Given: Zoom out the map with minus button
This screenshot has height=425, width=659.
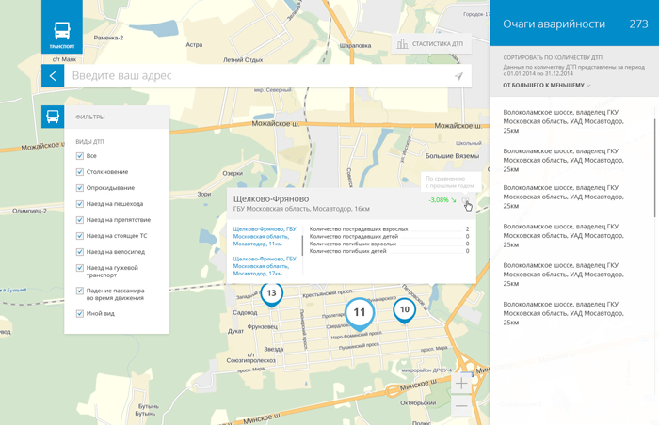Looking at the screenshot, I should [x=461, y=406].
